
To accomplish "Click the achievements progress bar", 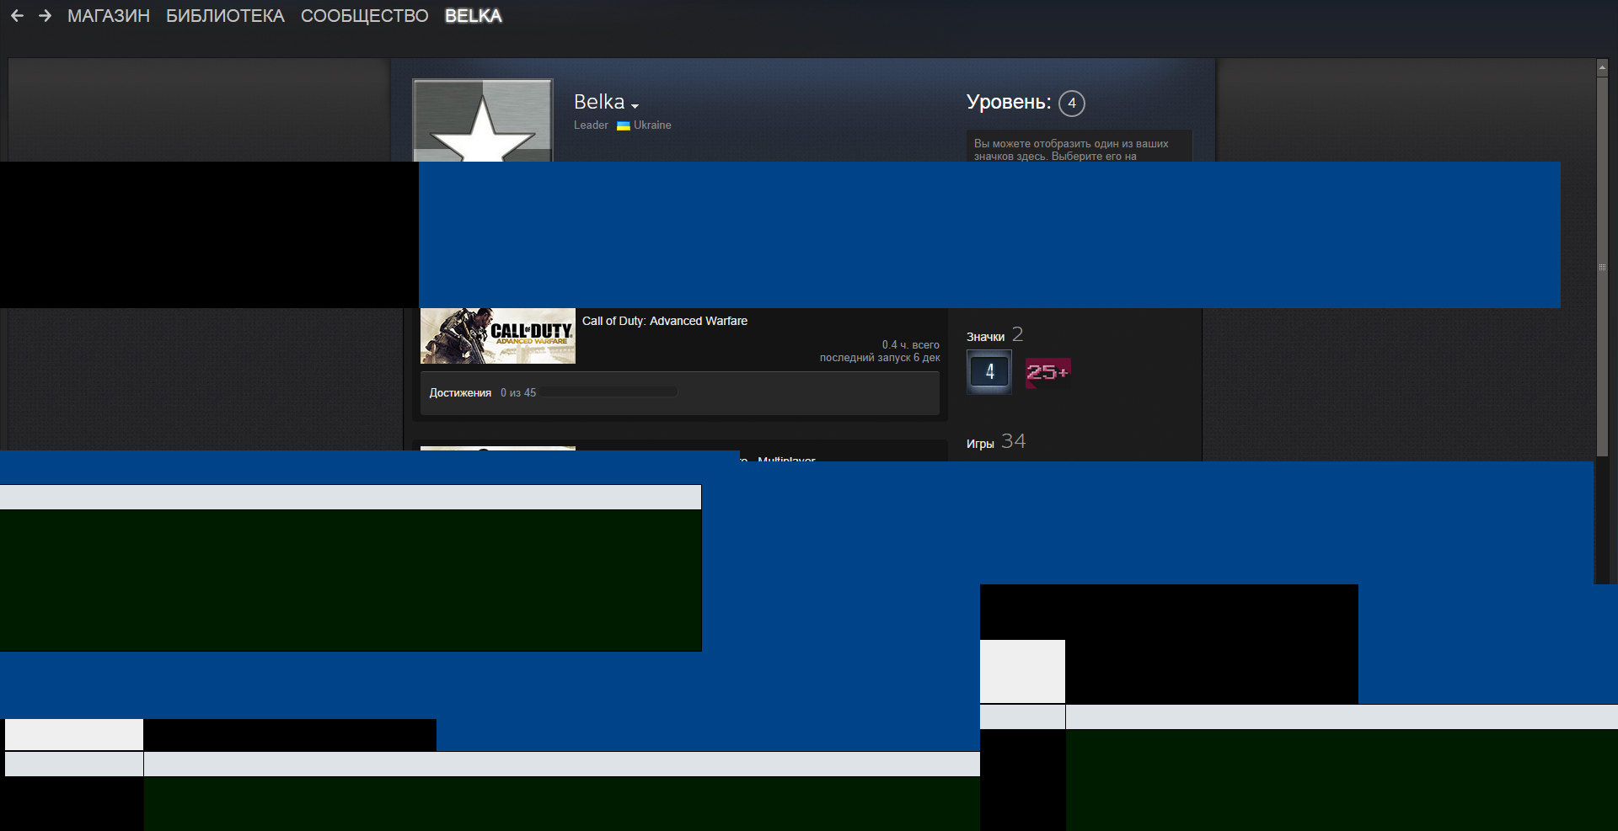I will [x=609, y=392].
